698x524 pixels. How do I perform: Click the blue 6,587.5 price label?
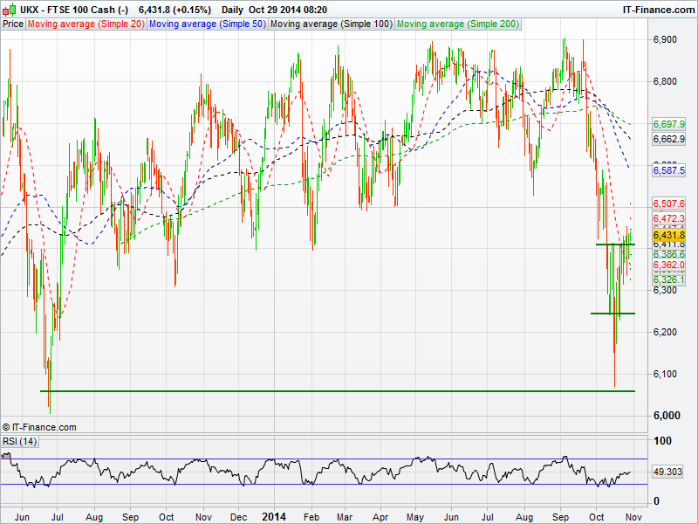point(668,171)
